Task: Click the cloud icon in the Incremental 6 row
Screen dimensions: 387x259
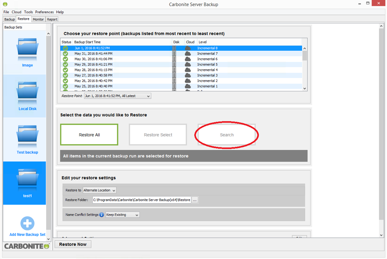Action: click(x=188, y=59)
